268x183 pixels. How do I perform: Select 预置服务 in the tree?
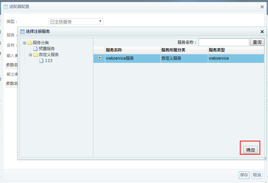47,49
